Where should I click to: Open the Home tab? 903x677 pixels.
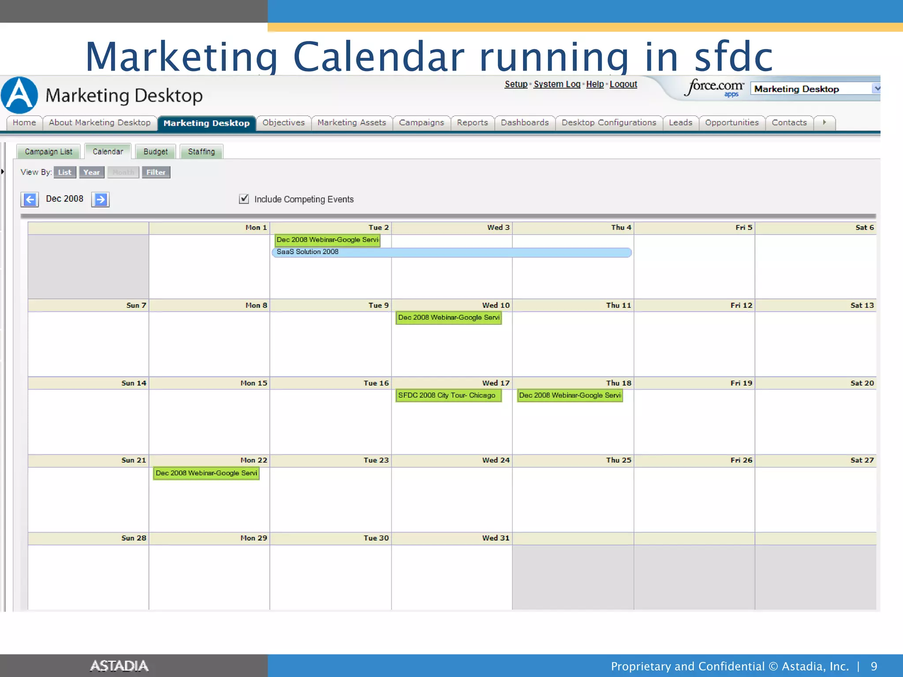[x=24, y=123]
